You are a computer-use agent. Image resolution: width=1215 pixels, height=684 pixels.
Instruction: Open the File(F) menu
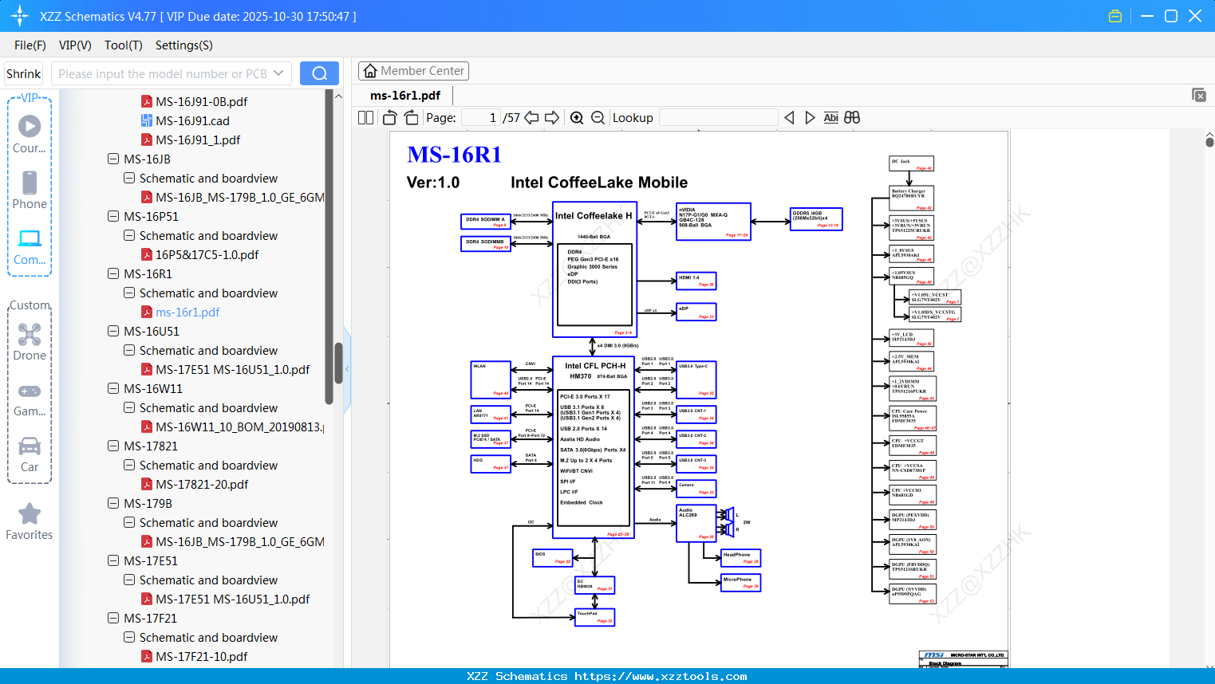coord(30,45)
